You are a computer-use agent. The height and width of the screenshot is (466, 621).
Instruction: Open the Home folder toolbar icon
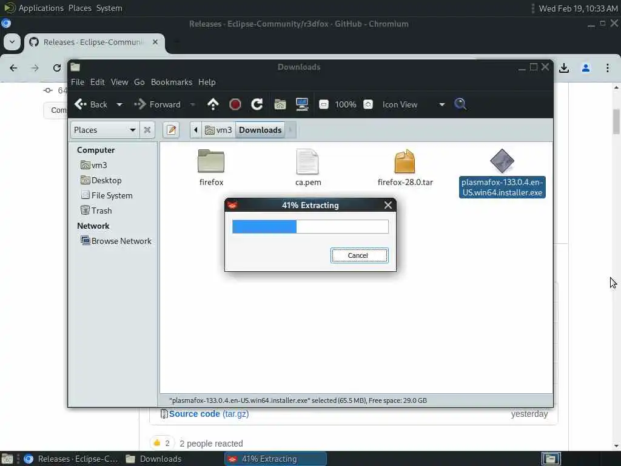(x=280, y=104)
